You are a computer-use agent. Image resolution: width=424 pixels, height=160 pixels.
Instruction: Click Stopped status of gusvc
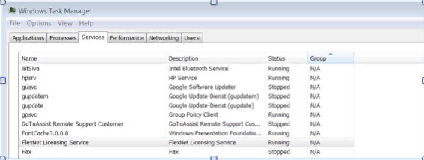click(279, 87)
